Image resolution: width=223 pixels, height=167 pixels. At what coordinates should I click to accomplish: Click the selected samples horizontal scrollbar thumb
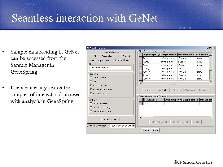pyautogui.click(x=148, y=118)
